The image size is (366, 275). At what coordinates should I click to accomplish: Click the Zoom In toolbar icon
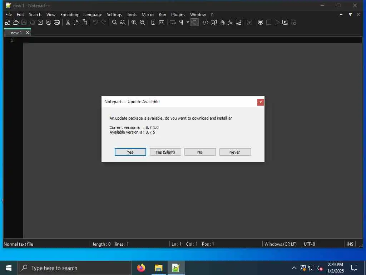[134, 23]
